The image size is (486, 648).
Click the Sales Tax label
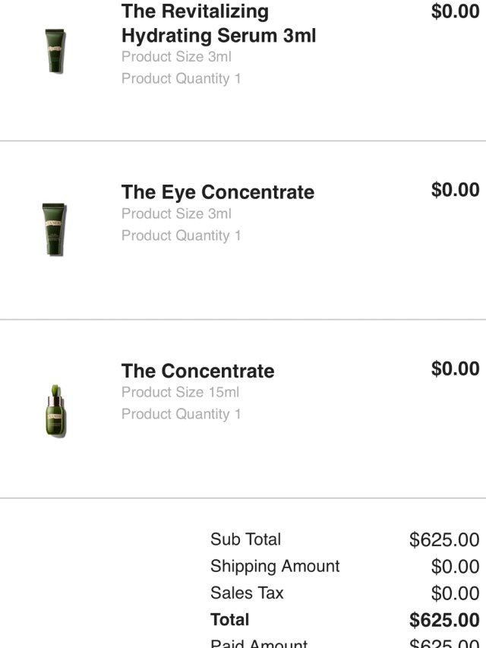(x=247, y=593)
